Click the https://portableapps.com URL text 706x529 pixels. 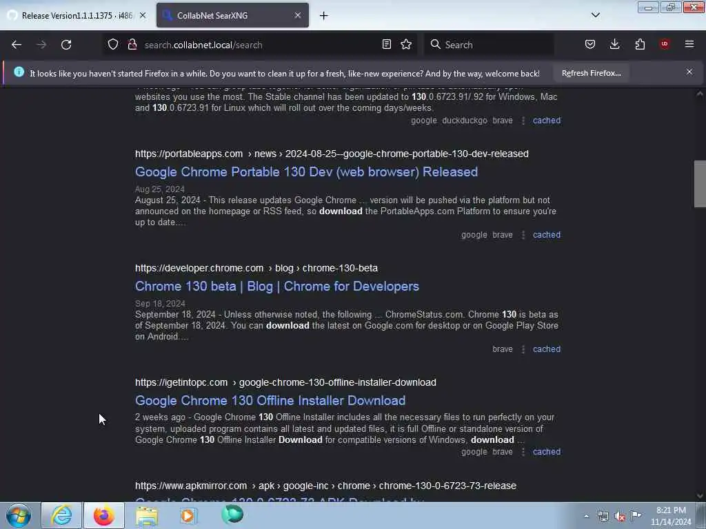point(189,154)
